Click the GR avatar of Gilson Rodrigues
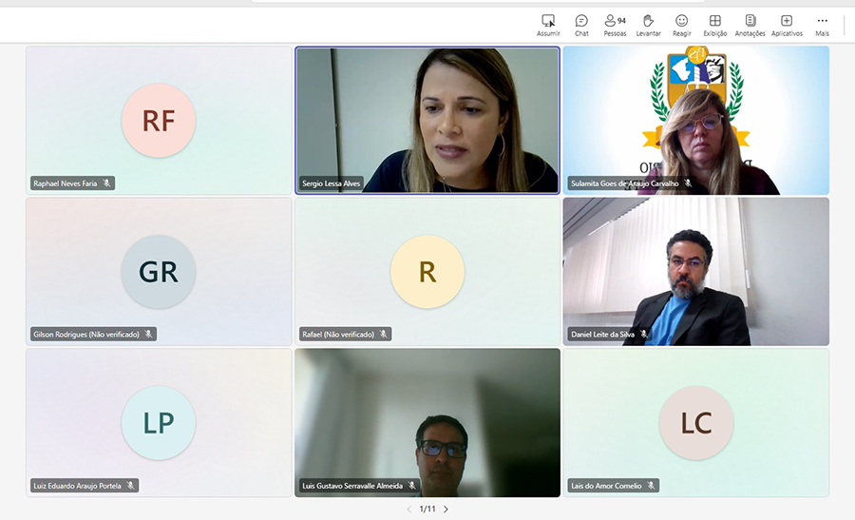The image size is (855, 520). tap(159, 272)
